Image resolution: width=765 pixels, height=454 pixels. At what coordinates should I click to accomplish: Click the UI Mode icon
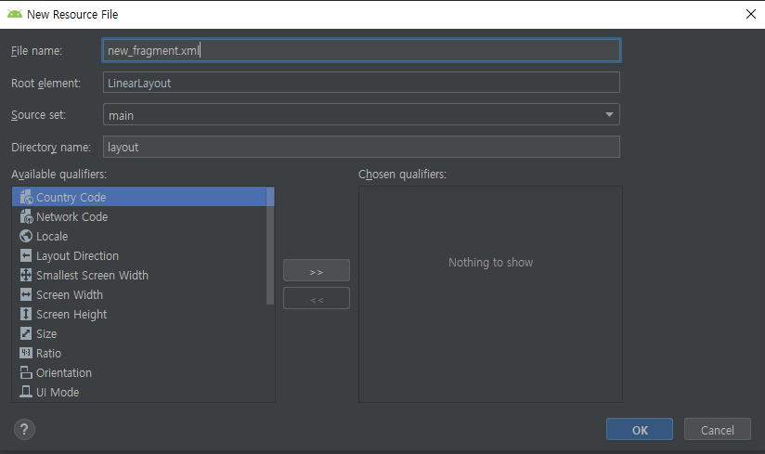(x=26, y=392)
